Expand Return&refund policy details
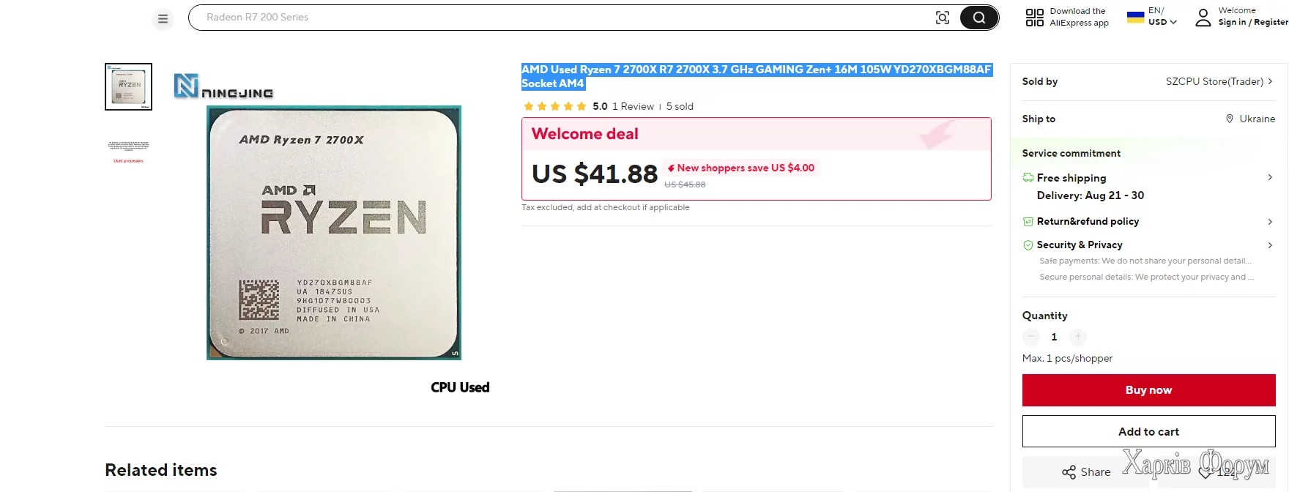 1269,221
